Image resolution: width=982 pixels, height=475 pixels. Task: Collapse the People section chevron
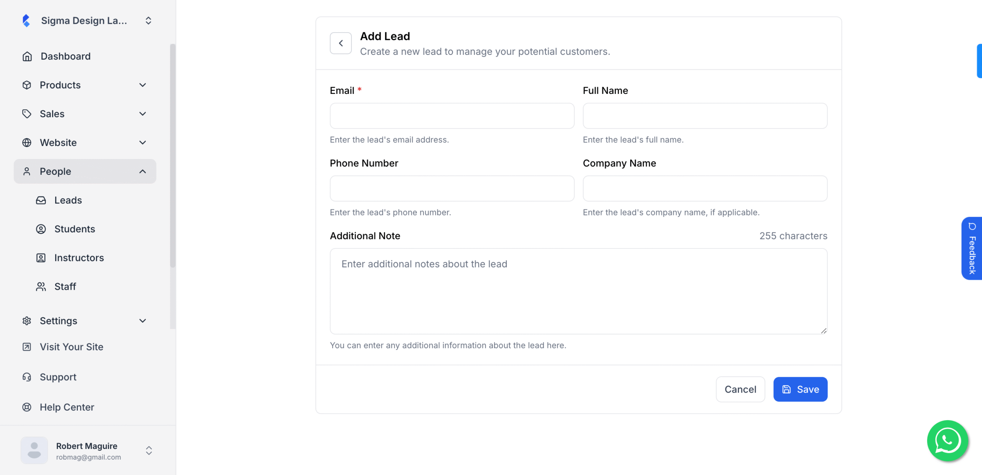coord(143,171)
